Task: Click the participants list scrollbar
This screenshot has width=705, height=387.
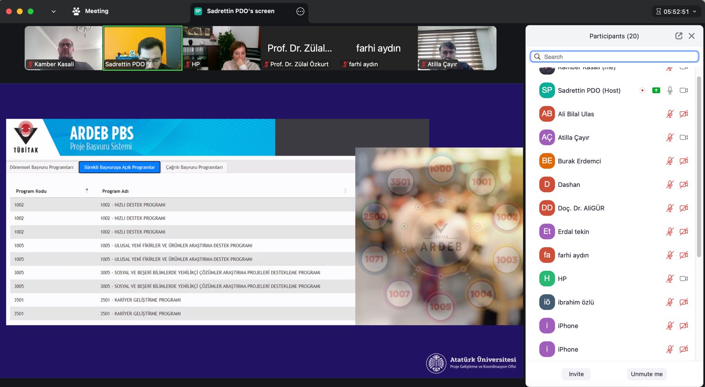Action: 699,167
